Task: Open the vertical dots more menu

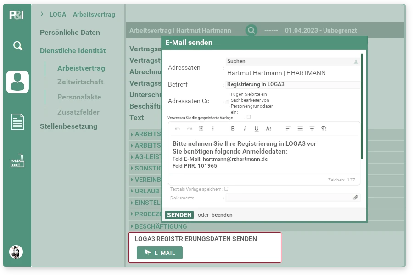Action: [x=213, y=128]
